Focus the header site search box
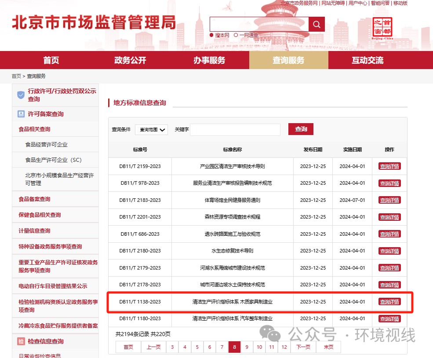Screen dimensions: 433x358 tap(259, 24)
